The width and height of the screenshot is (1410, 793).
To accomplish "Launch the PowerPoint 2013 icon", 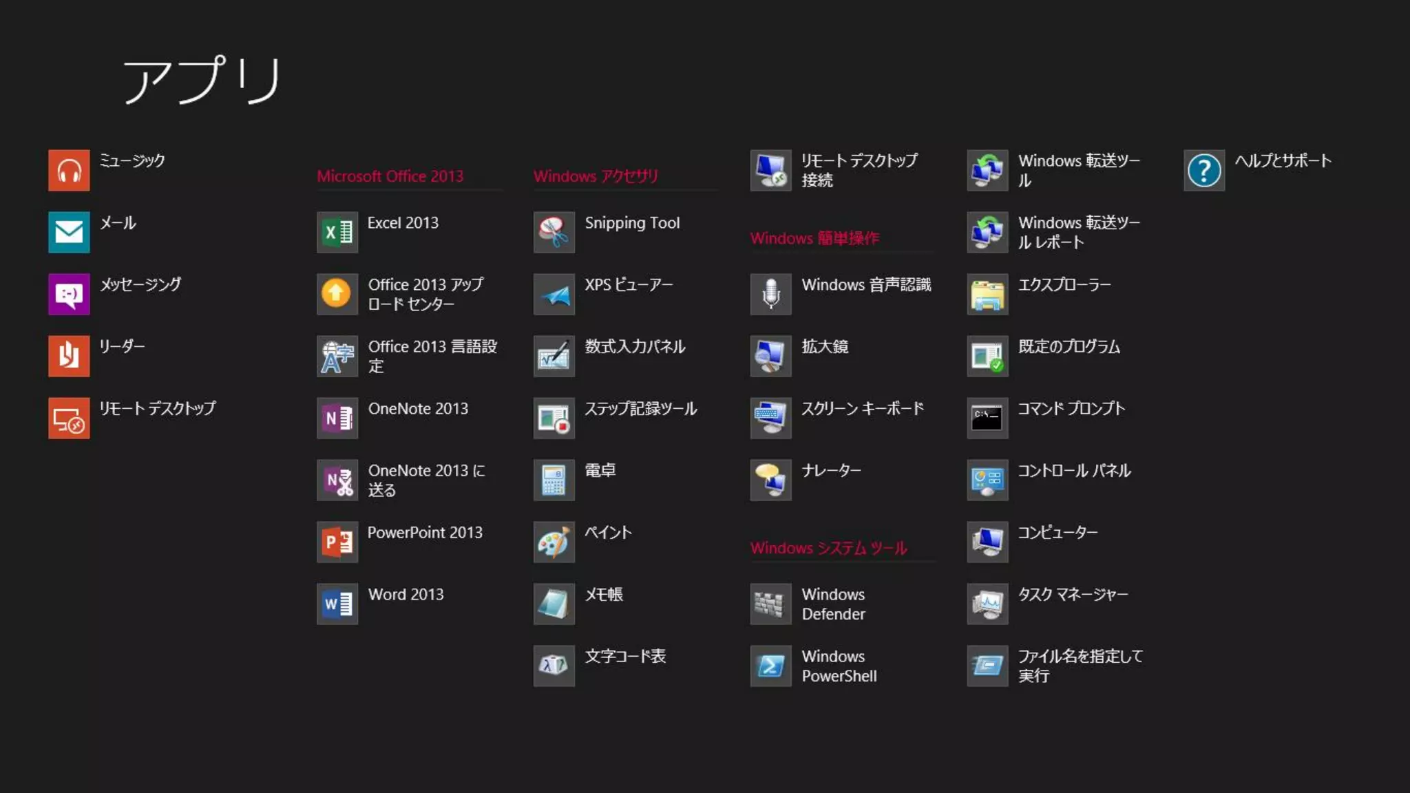I will pyautogui.click(x=337, y=542).
